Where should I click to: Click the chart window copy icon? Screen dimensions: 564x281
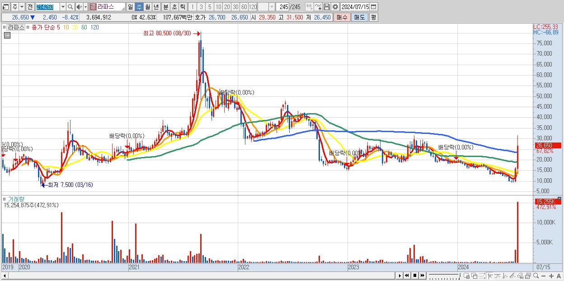528,276
